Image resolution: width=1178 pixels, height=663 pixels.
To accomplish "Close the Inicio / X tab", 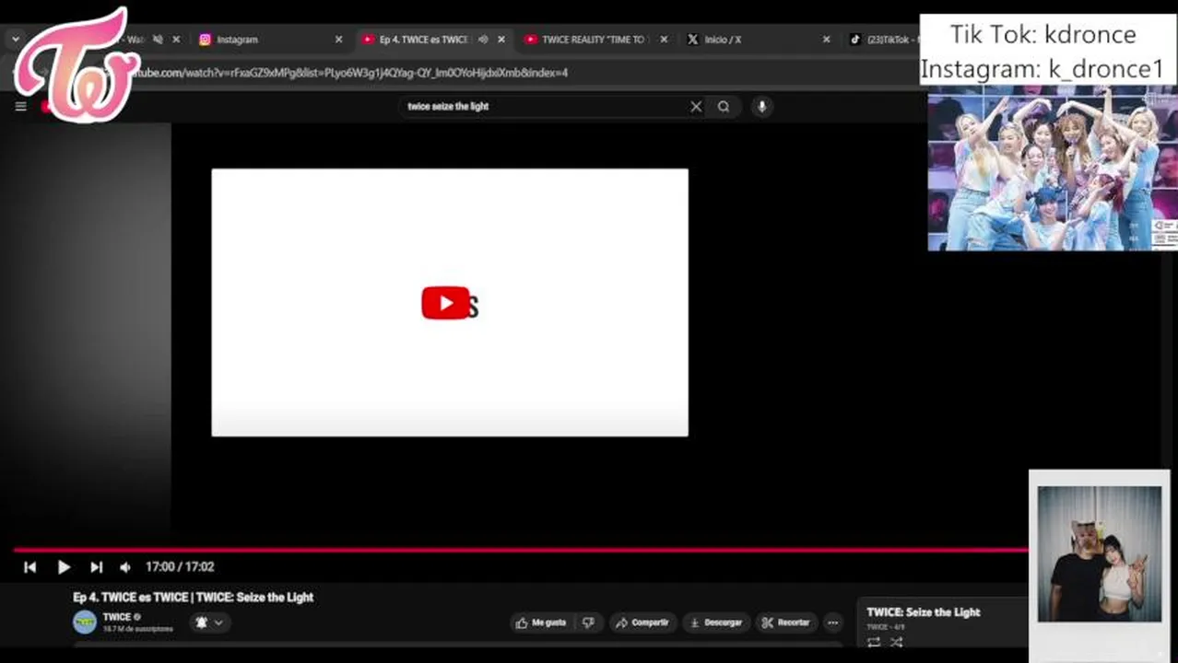I will (x=826, y=40).
